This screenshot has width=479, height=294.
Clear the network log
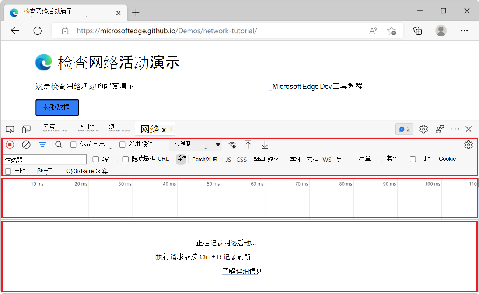(26, 145)
